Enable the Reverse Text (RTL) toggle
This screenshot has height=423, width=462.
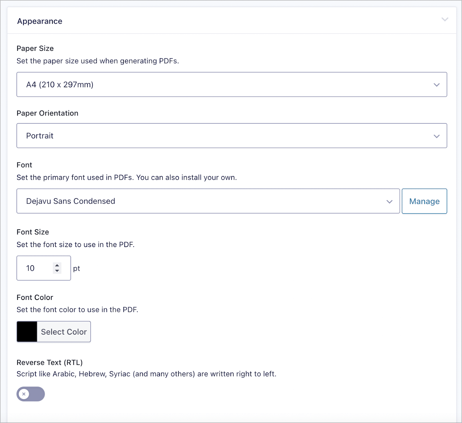point(31,394)
